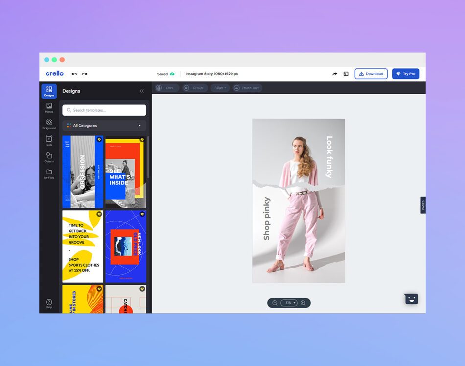Zoom in on the canvas

(x=302, y=303)
